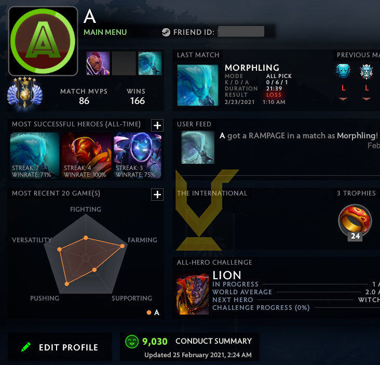Select the empty featured hero slot

[x=124, y=63]
